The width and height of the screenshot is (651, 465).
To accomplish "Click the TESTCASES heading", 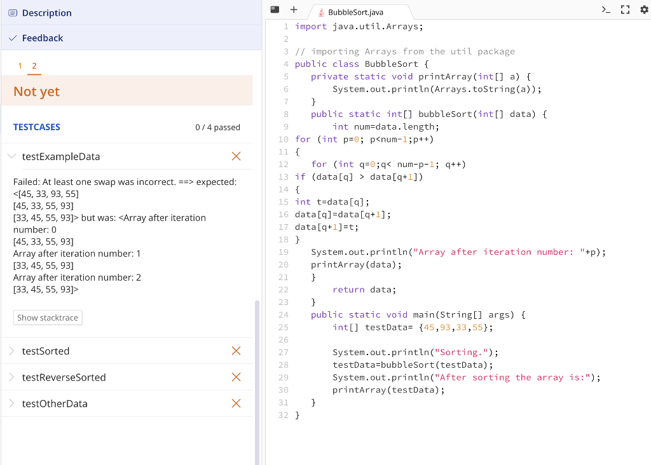I will 36,127.
